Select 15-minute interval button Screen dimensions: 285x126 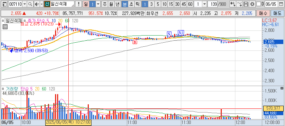171,4
